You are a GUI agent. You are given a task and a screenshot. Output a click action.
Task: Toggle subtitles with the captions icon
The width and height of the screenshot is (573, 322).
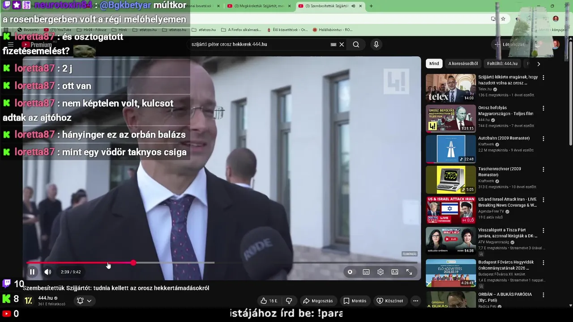coord(366,272)
